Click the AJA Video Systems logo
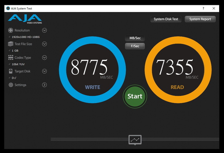Image resolution: width=224 pixels, height=153 pixels. 25,19
